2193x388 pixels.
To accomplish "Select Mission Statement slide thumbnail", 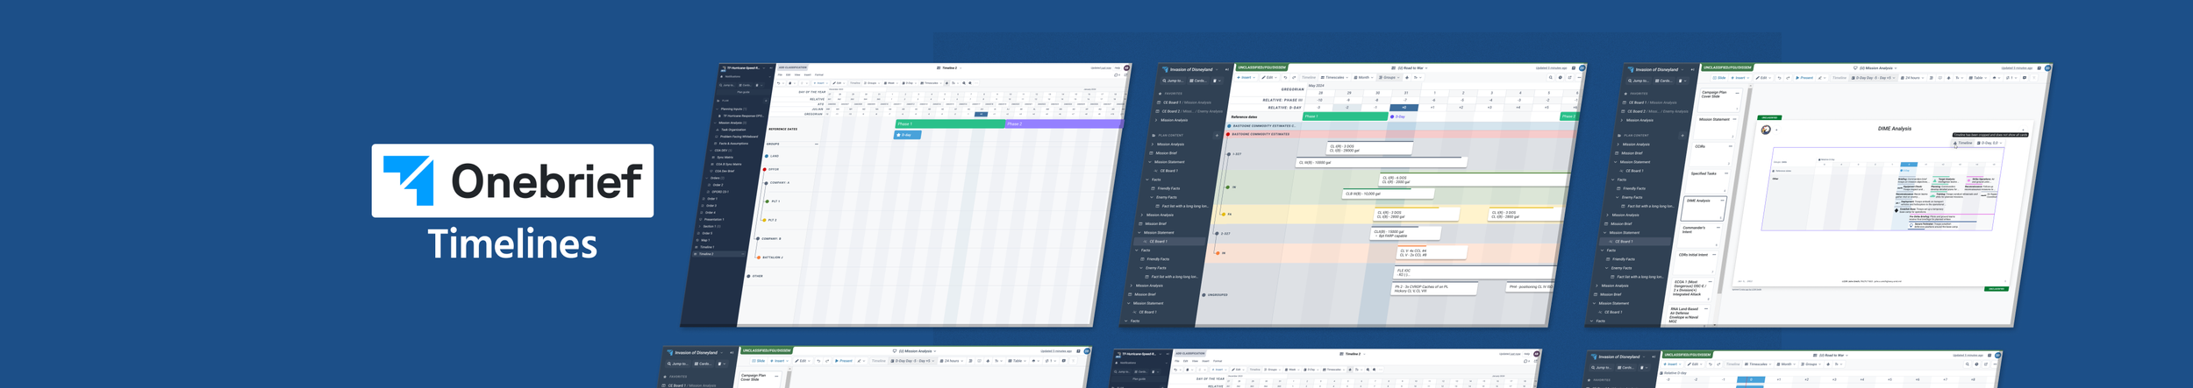I will click(x=1716, y=127).
